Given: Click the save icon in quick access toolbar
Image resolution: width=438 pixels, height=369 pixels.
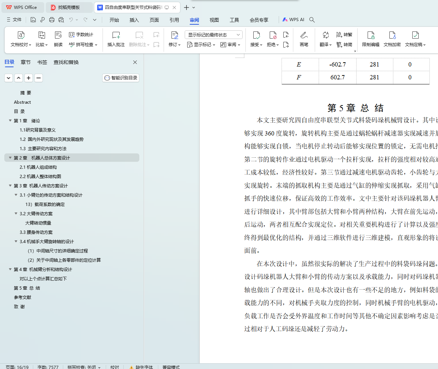Looking at the screenshot, I should [x=33, y=20].
